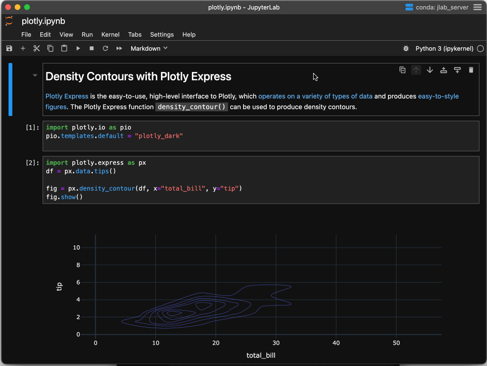
Task: Duplicate this cell using cell toolbar
Action: [x=403, y=70]
